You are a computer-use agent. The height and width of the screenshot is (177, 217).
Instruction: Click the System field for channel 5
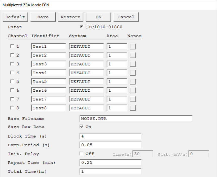point(86,82)
